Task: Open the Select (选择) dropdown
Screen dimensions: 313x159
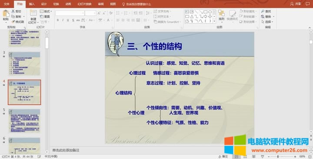Action: [x=267, y=22]
